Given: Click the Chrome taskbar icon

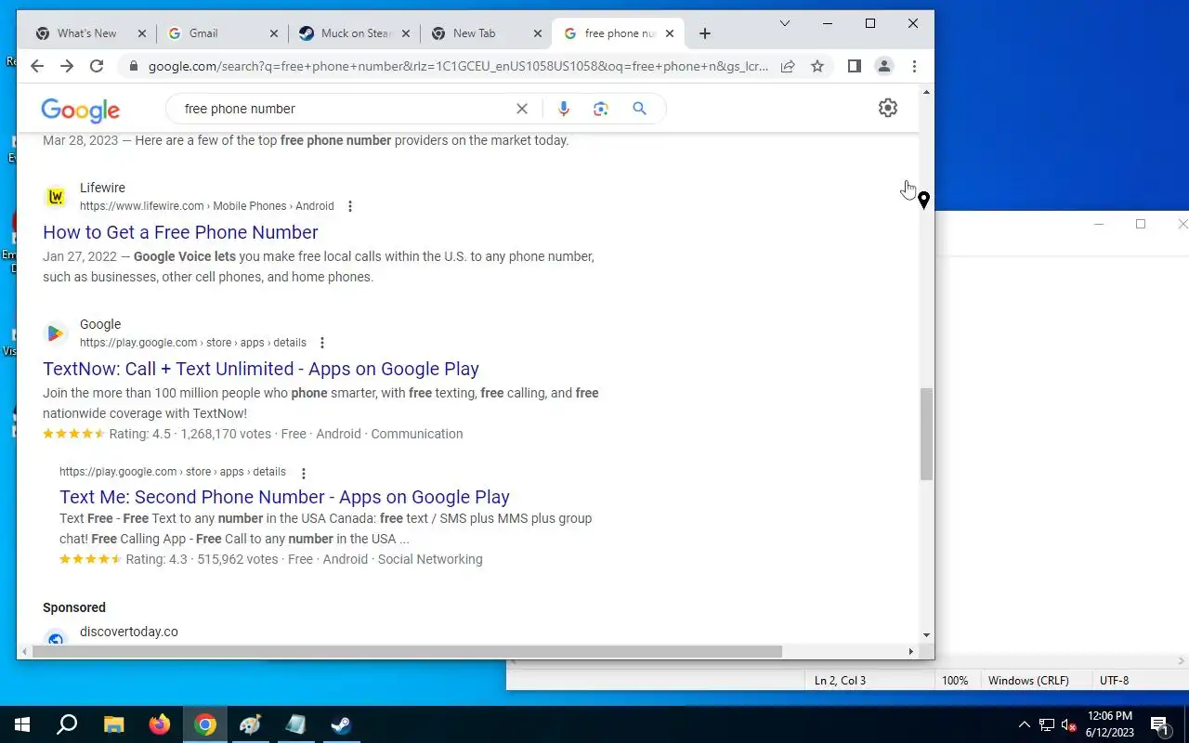Looking at the screenshot, I should coord(205,724).
